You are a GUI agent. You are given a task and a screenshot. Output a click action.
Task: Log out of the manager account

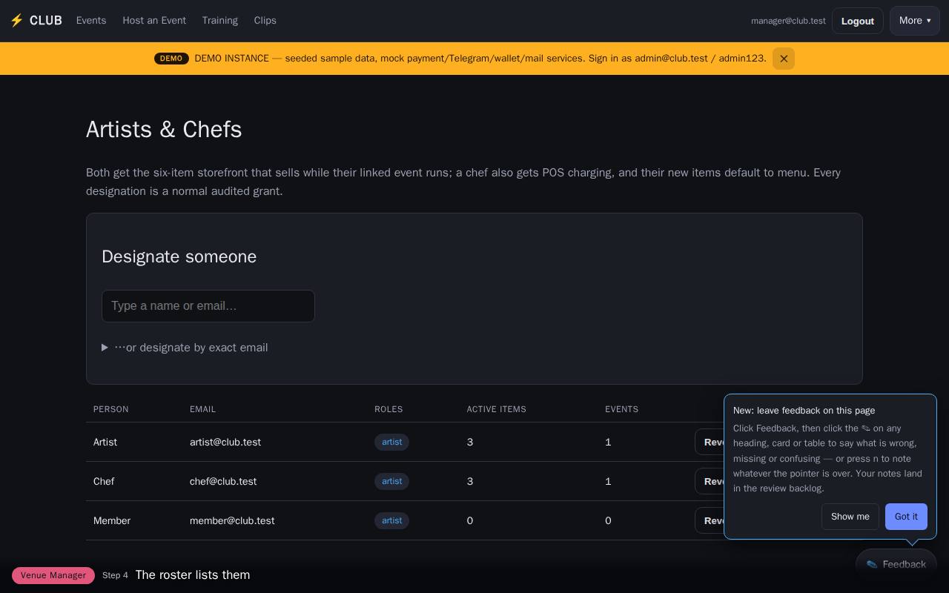tap(857, 21)
